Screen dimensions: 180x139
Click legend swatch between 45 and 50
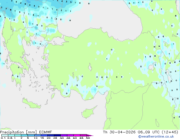(x=83, y=135)
